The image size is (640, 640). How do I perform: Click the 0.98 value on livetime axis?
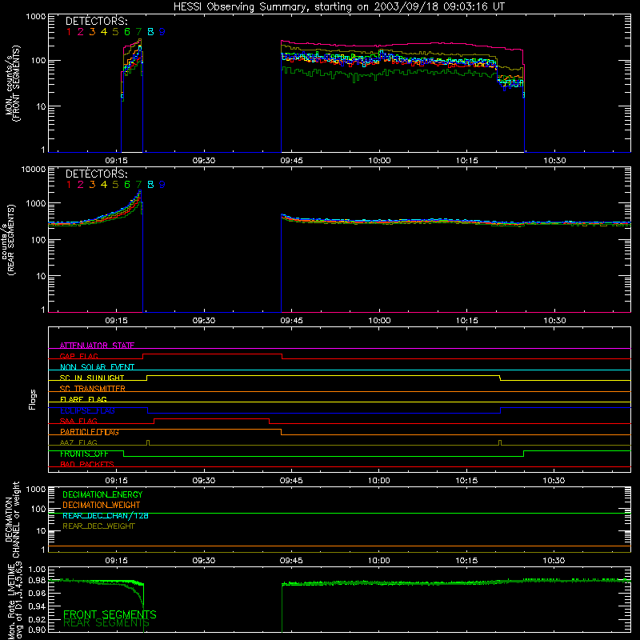click(37, 580)
